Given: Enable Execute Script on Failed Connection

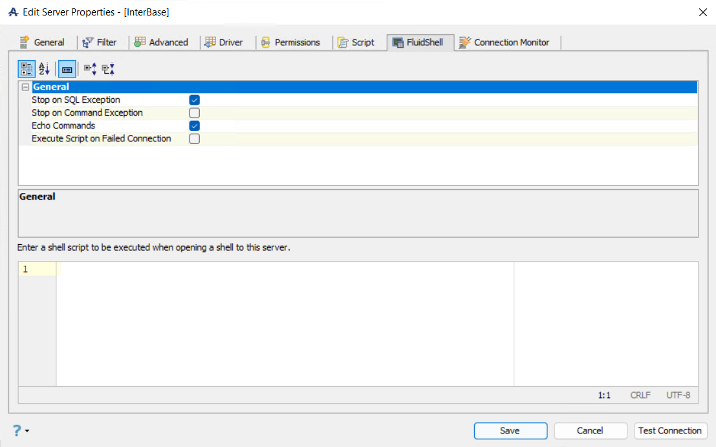Looking at the screenshot, I should pyautogui.click(x=195, y=139).
